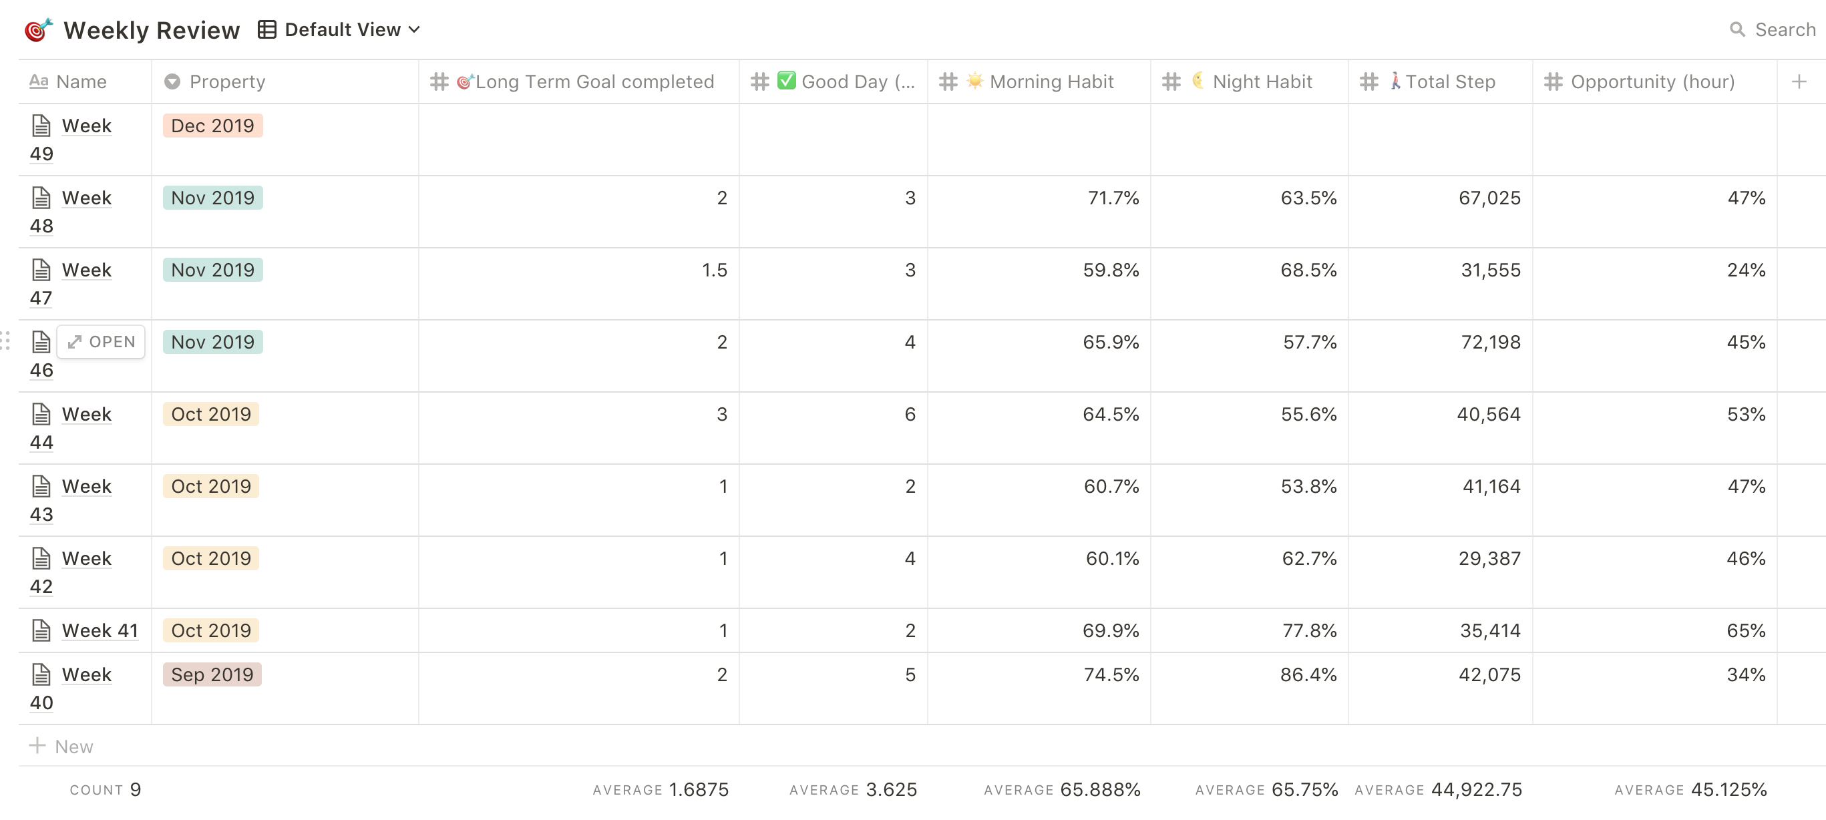The image size is (1826, 820).
Task: Click the table view icon
Action: pos(267,30)
